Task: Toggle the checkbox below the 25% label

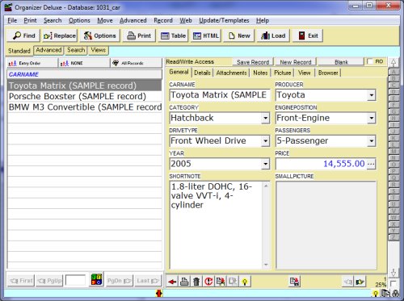Action: [x=393, y=283]
